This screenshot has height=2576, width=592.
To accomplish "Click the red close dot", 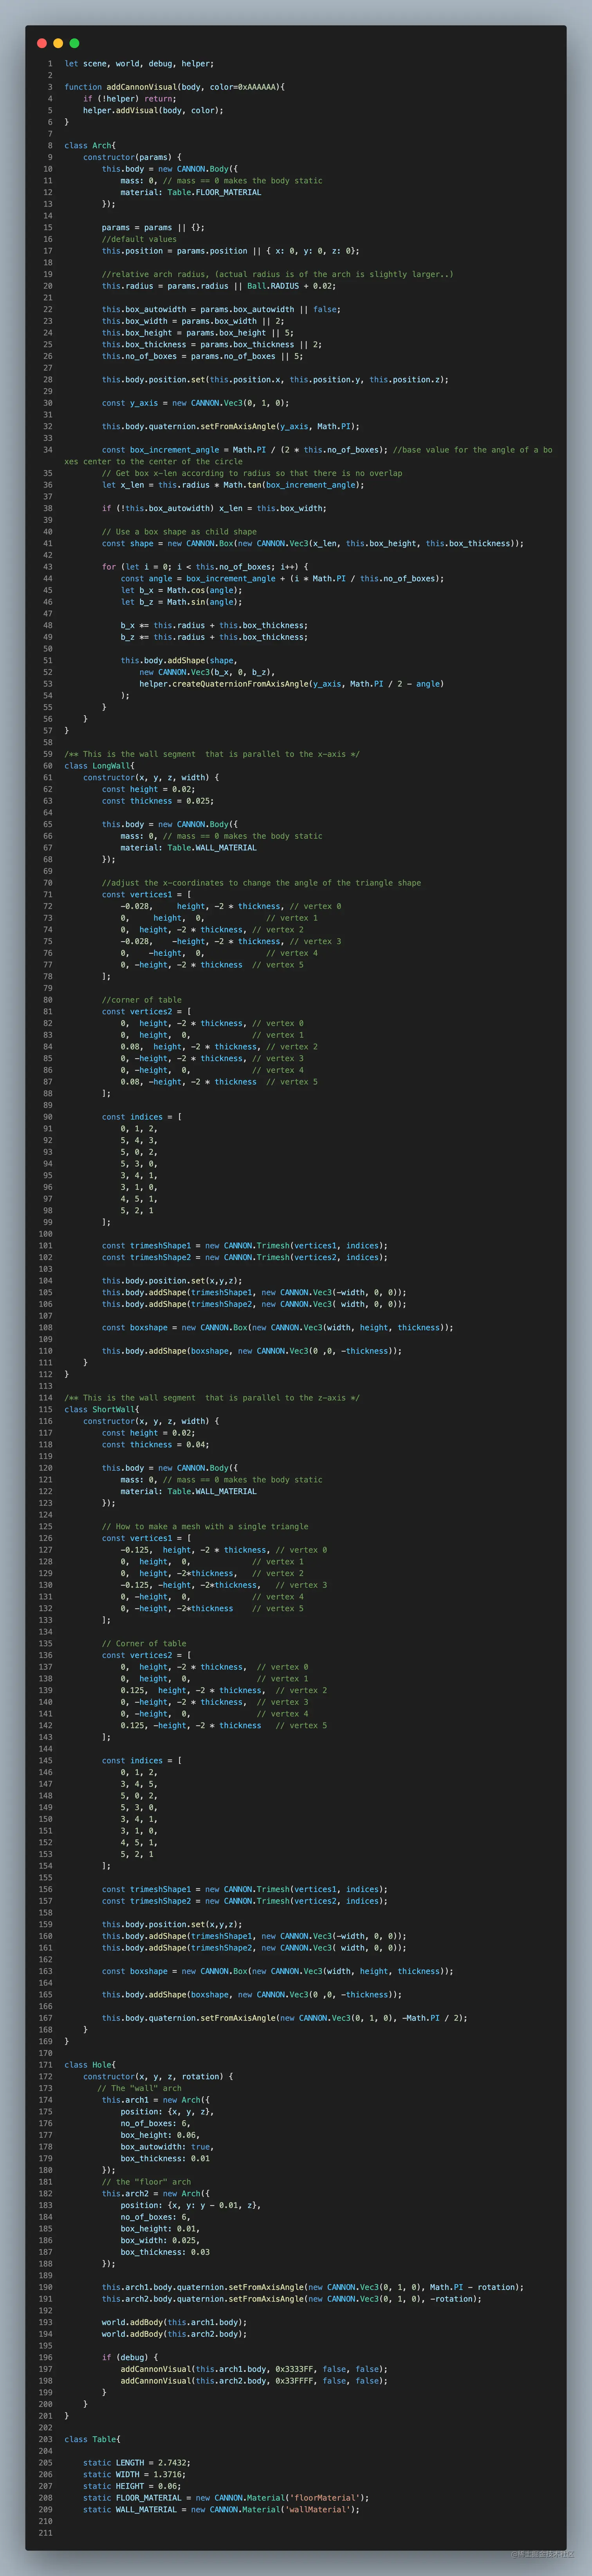I will click(x=42, y=43).
